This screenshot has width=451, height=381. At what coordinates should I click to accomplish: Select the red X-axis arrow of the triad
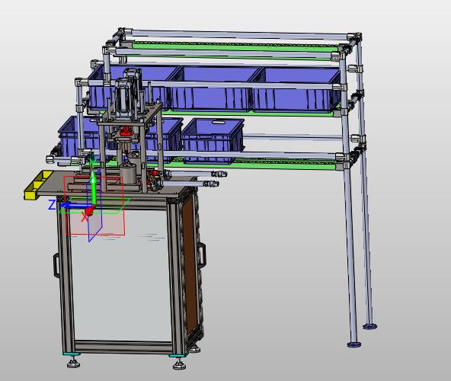pos(90,211)
